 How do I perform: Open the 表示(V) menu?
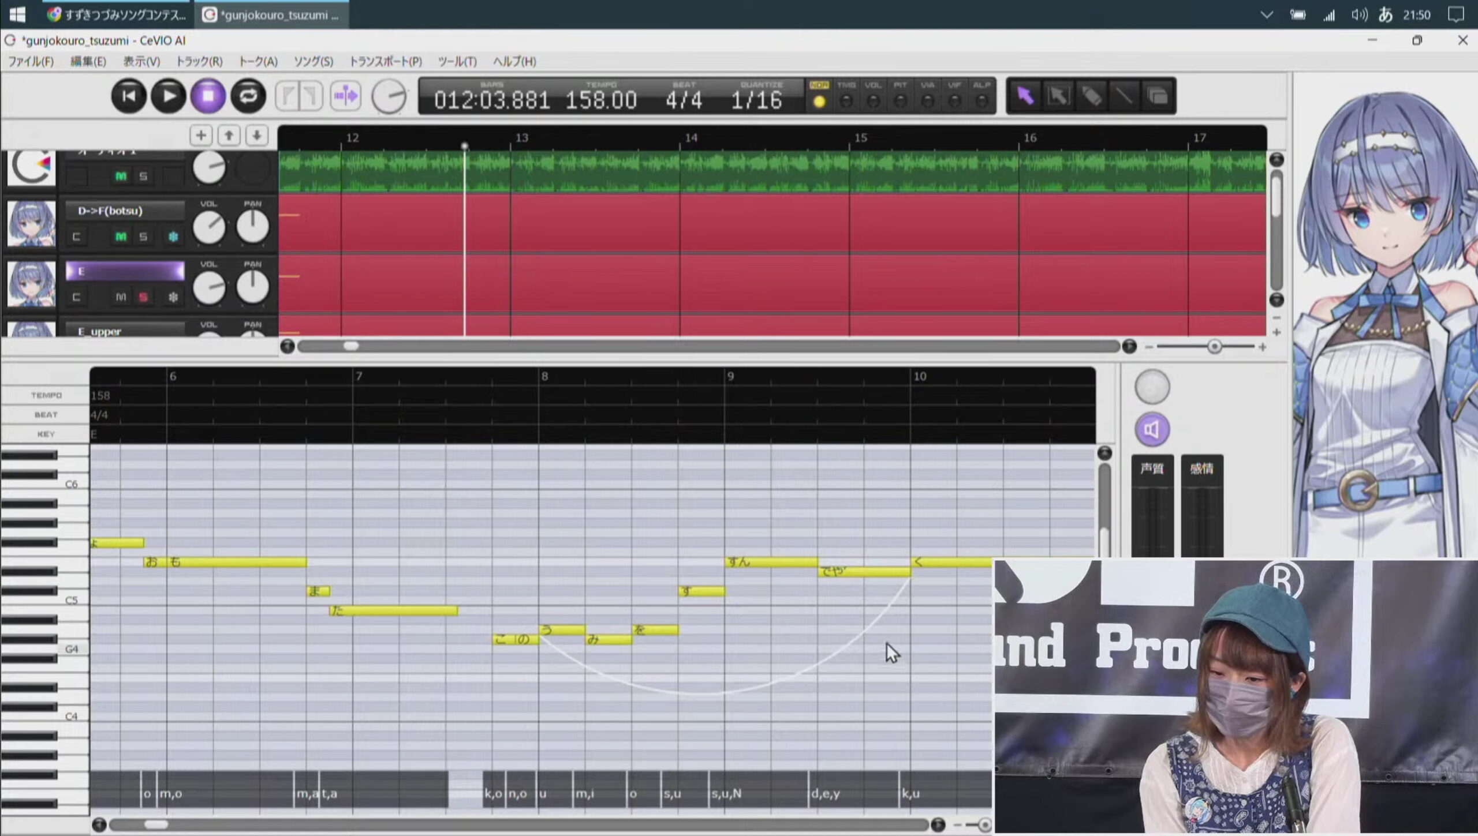coord(141,61)
